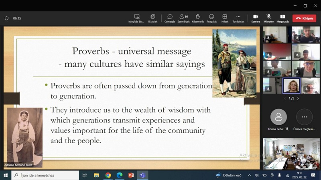Share screen using the Megosztás icon

pyautogui.click(x=282, y=17)
